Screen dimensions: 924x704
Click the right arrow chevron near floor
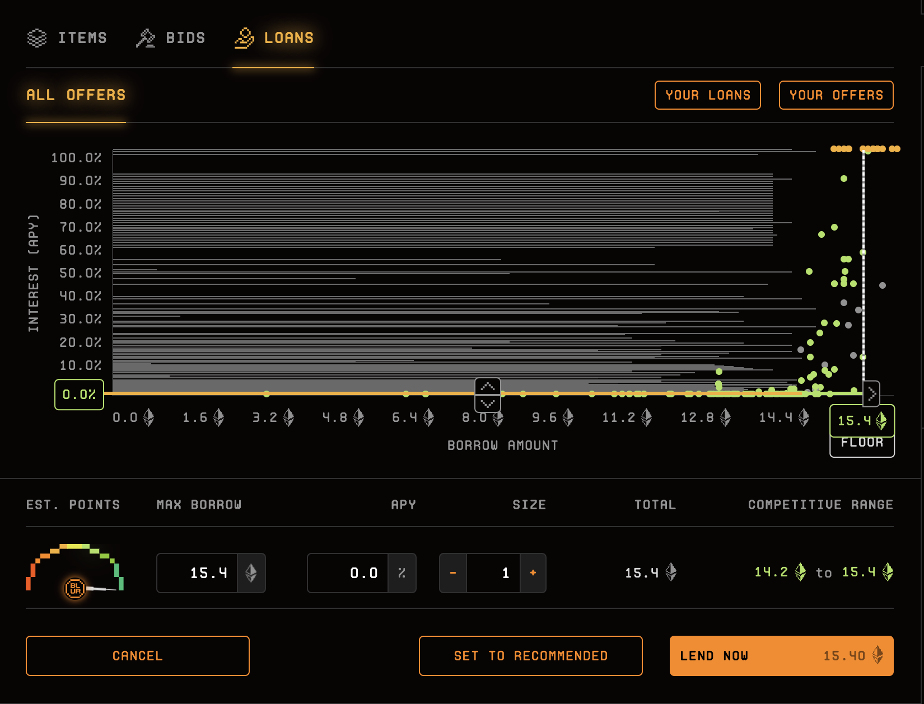pos(871,394)
